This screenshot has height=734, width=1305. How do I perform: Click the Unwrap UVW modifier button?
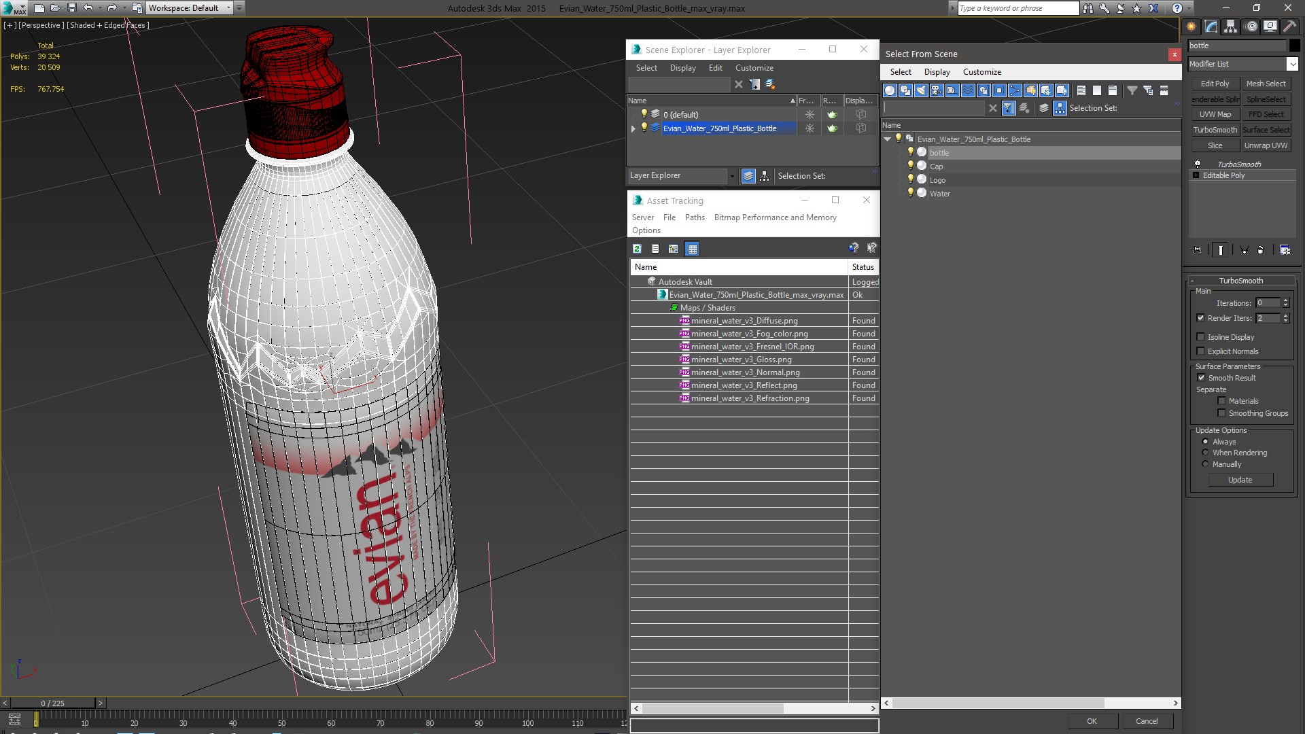coord(1266,145)
